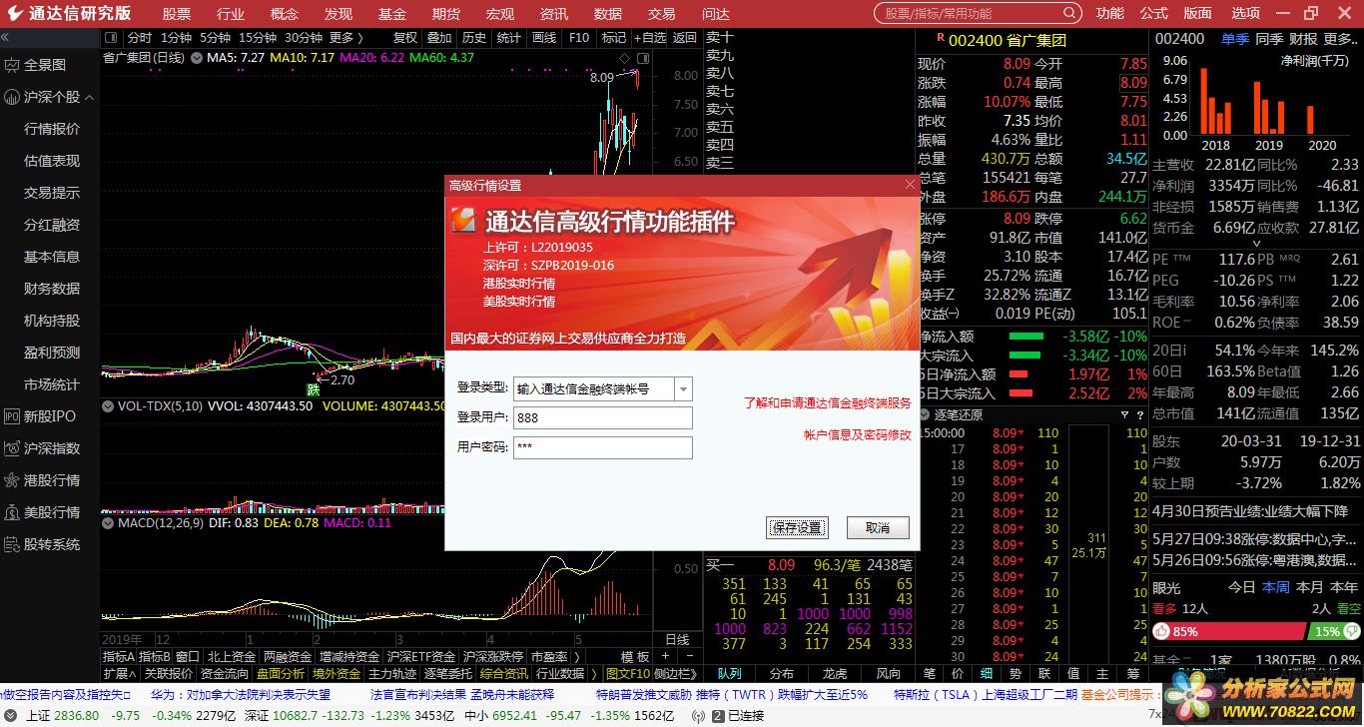The image size is (1364, 727).
Task: Open 估值表现 in sidebar
Action: 52,161
